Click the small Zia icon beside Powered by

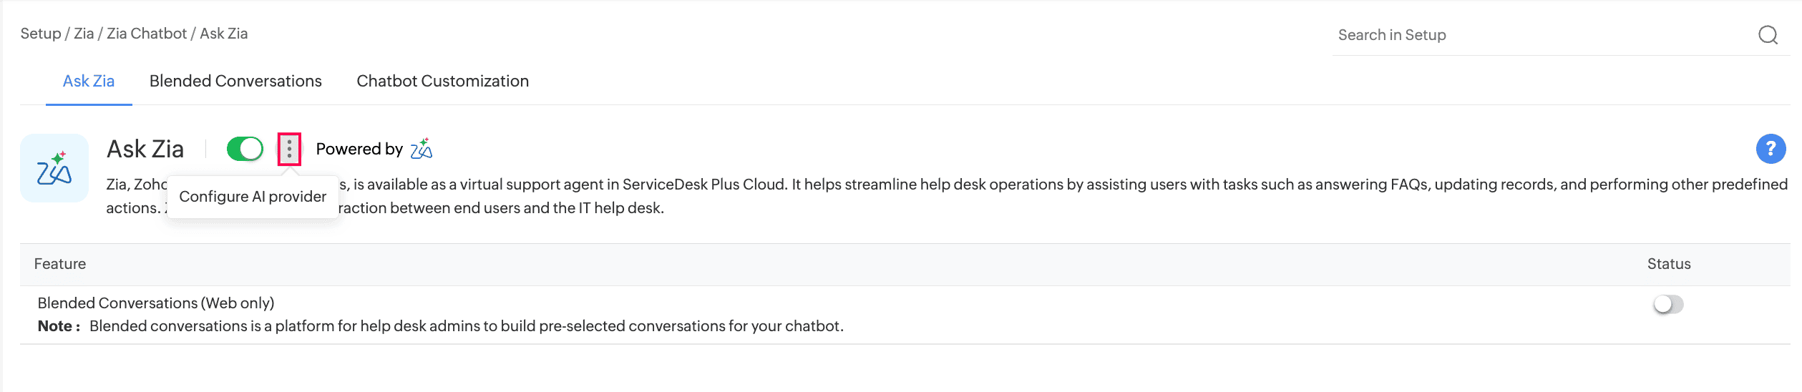click(x=422, y=149)
